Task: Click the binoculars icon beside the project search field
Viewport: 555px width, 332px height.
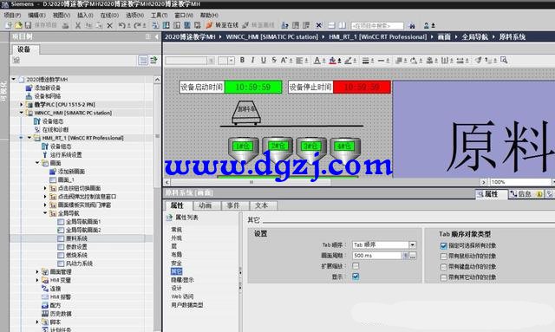Action: pyautogui.click(x=412, y=25)
